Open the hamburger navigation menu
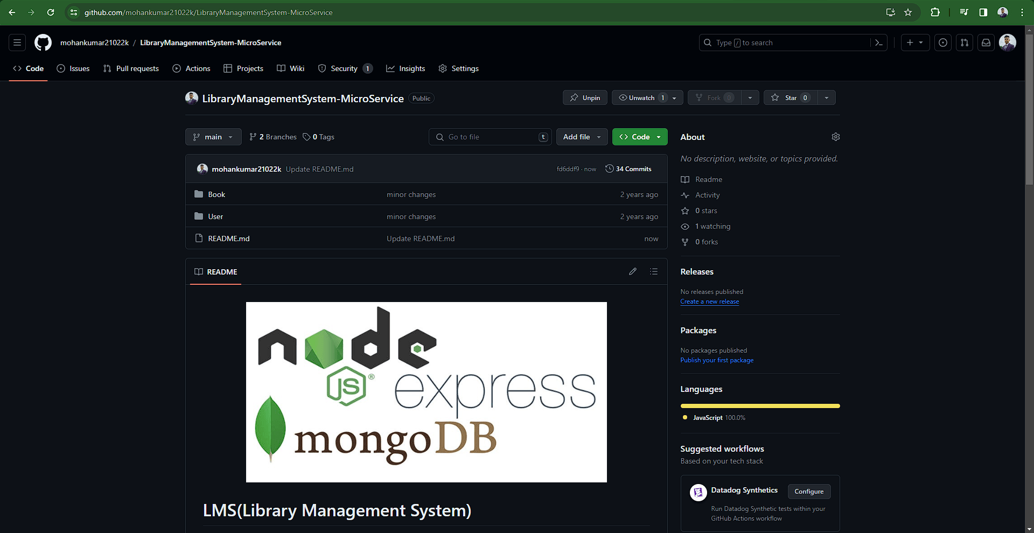This screenshot has height=533, width=1034. click(x=17, y=43)
